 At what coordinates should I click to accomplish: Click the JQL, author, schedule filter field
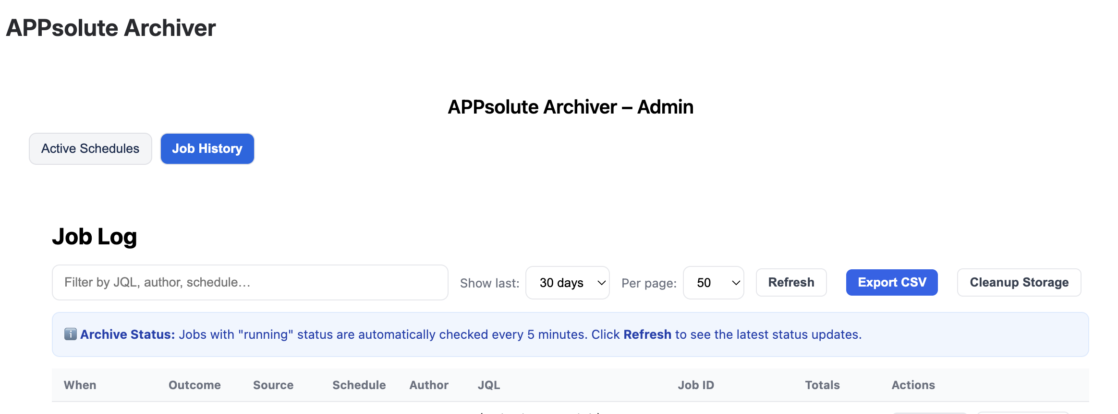(250, 283)
